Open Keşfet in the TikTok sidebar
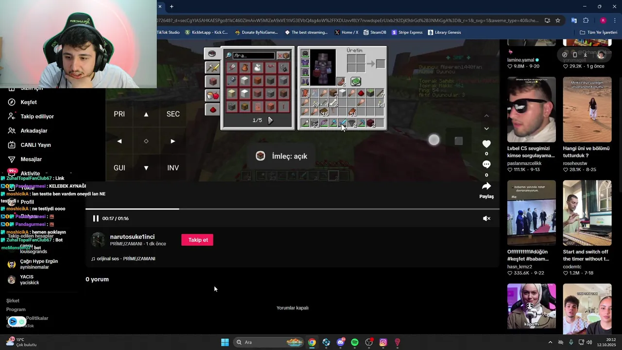 [29, 102]
